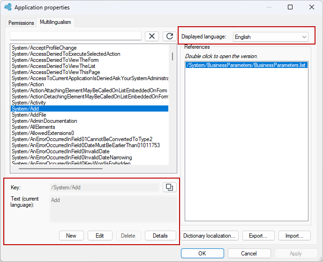Select System/ActionDetachingElementMayBeCalledOnList entry
Screen dimensions: 323x262
[x=90, y=97]
